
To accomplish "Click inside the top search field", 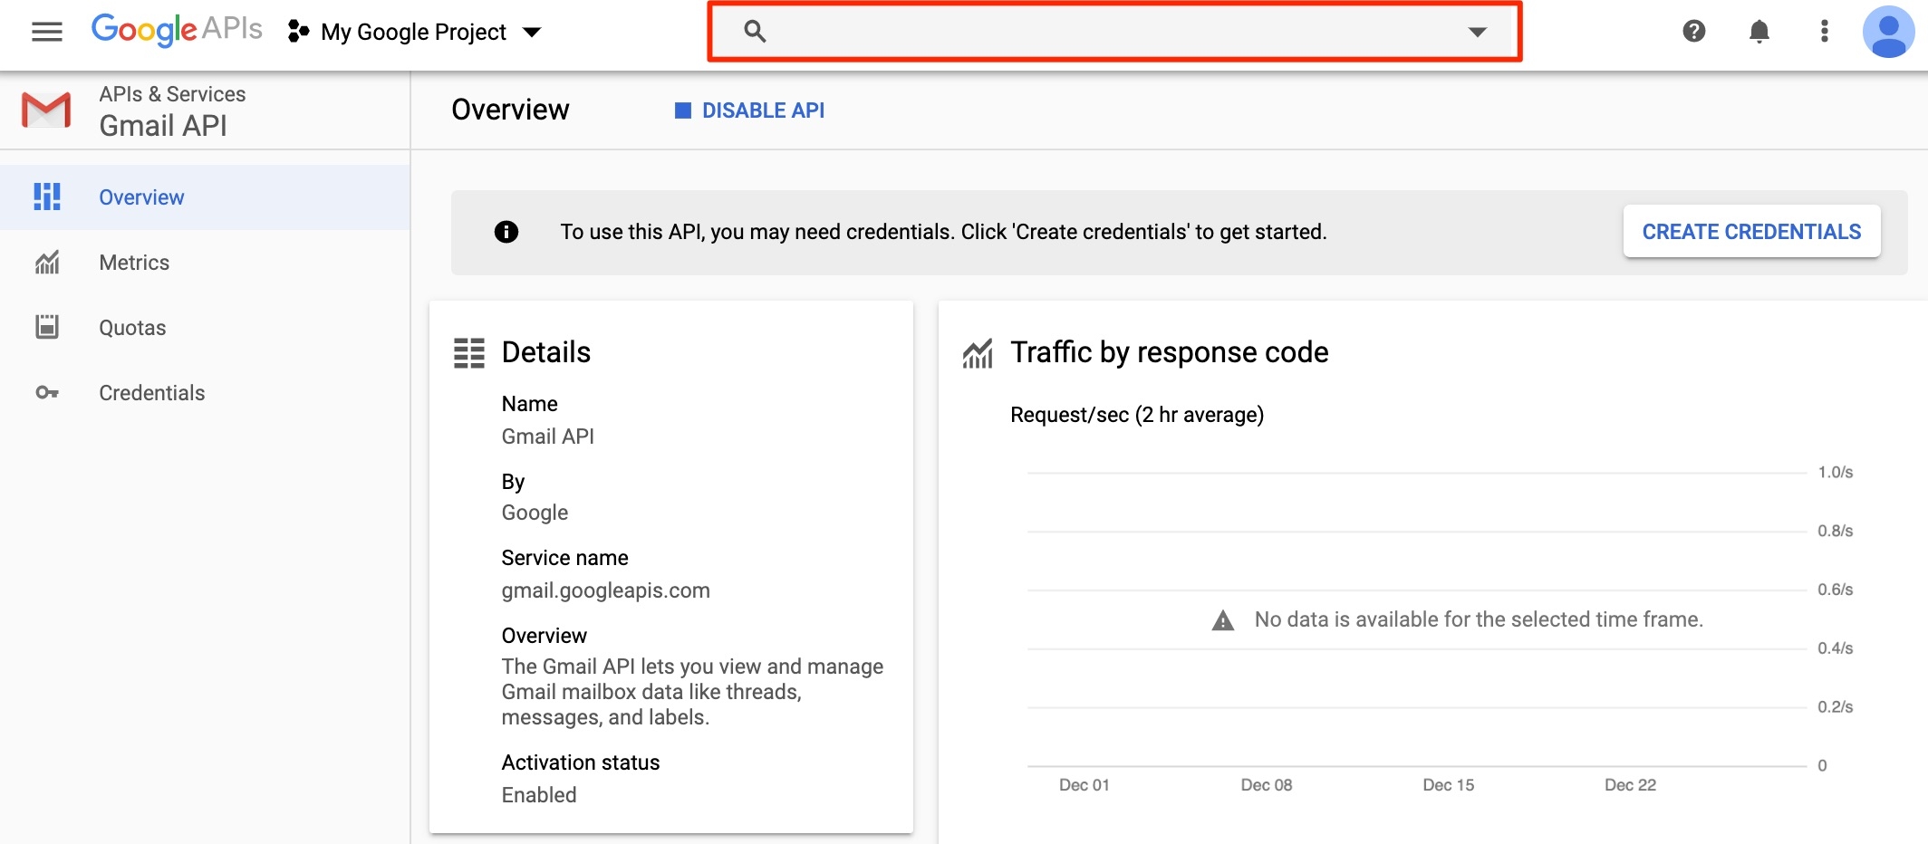I will (x=1105, y=33).
